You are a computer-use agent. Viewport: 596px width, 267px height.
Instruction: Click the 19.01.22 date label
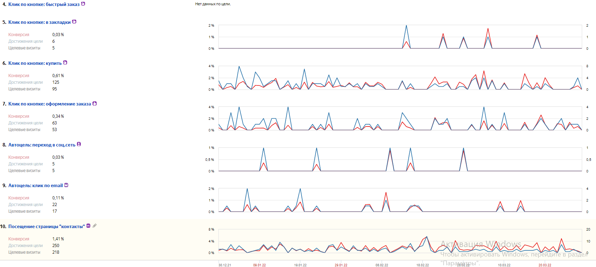coord(300,265)
